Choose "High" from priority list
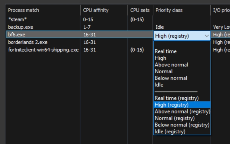The image size is (230, 144). (x=160, y=58)
